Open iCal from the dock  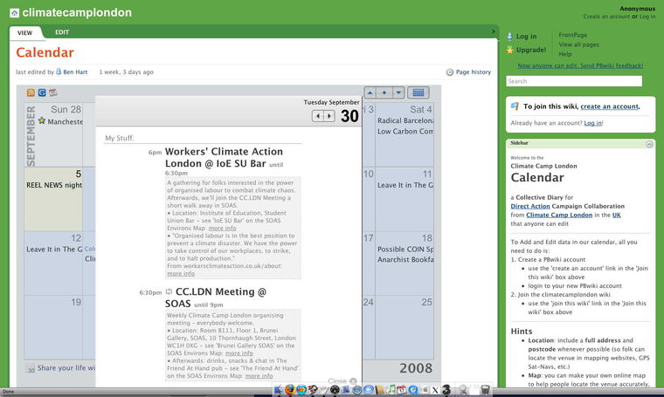402,390
